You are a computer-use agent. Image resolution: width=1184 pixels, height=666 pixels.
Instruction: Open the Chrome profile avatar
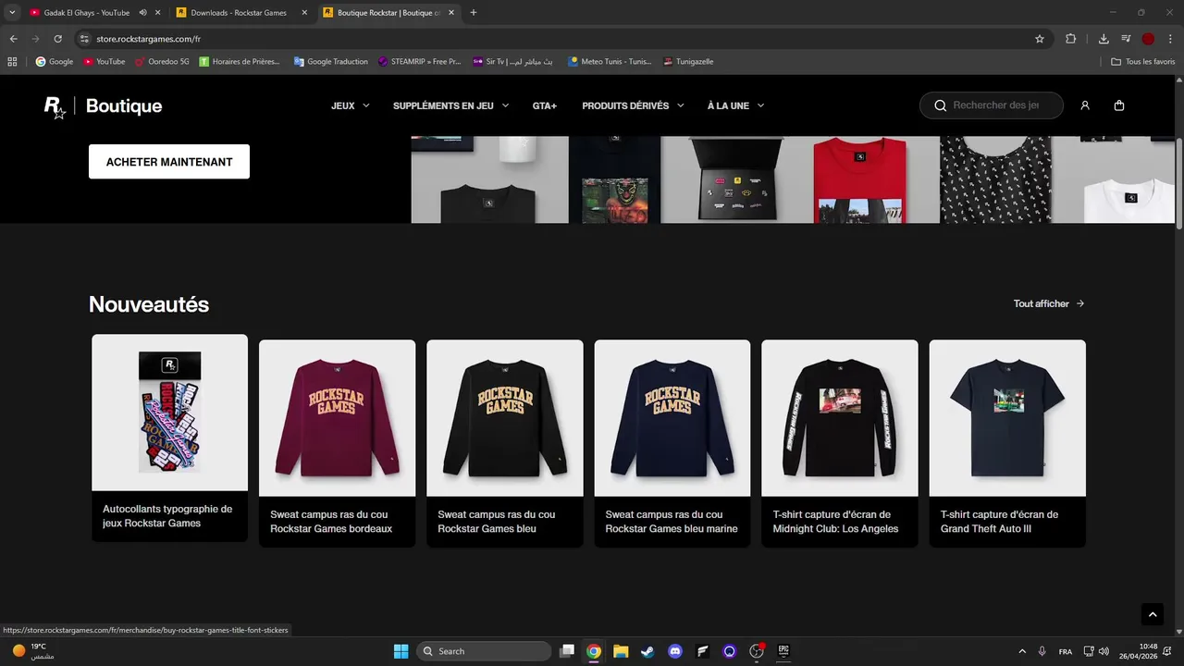(x=1148, y=39)
